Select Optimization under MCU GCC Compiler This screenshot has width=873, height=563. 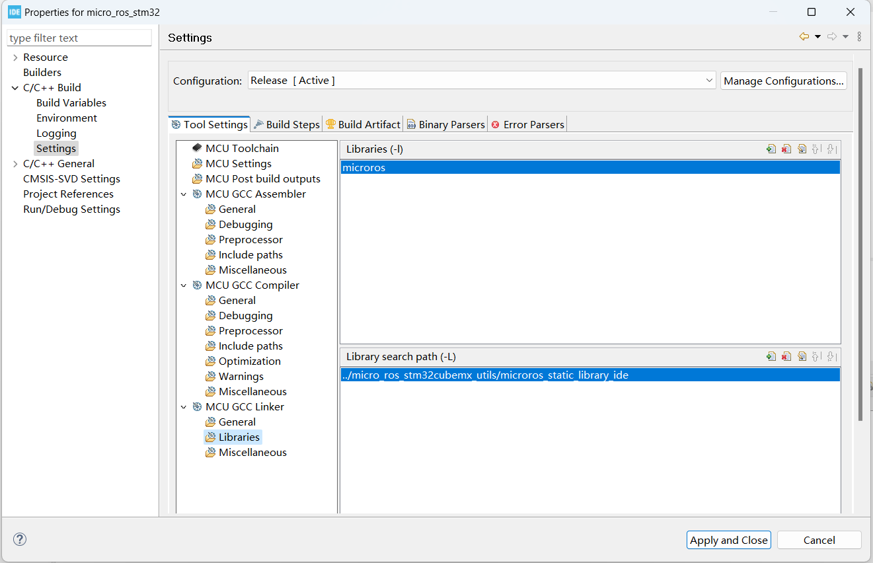[x=249, y=361]
